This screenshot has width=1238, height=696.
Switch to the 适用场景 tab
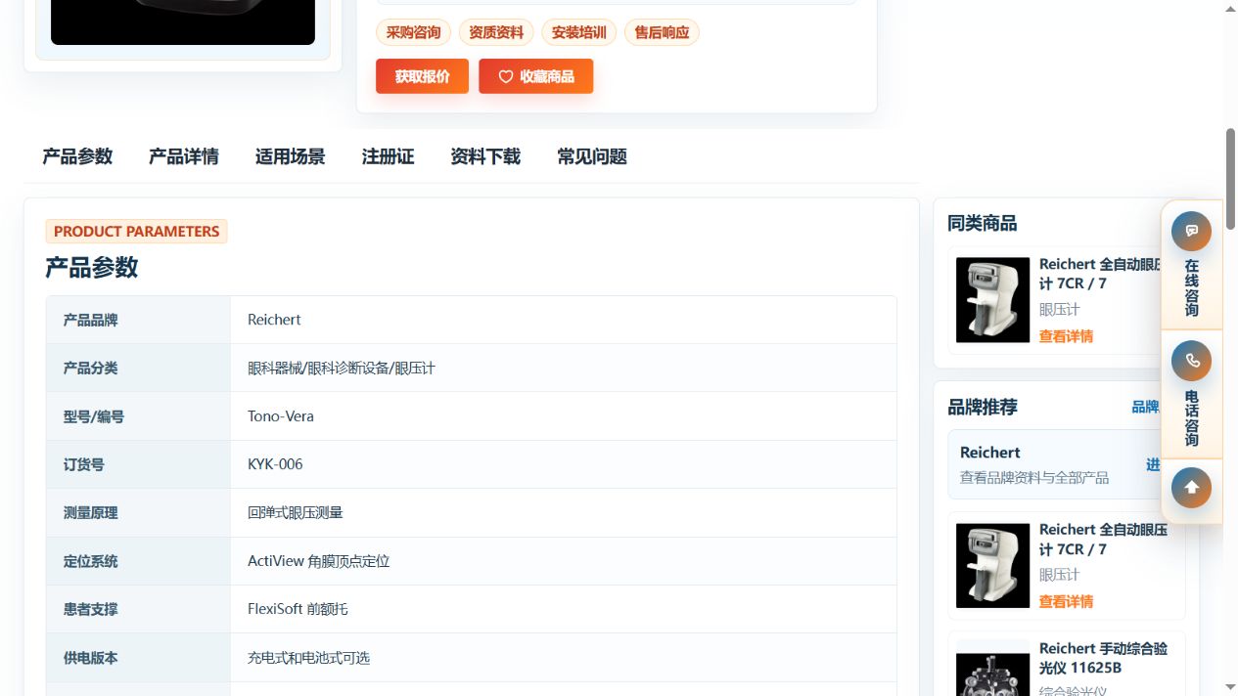point(291,156)
